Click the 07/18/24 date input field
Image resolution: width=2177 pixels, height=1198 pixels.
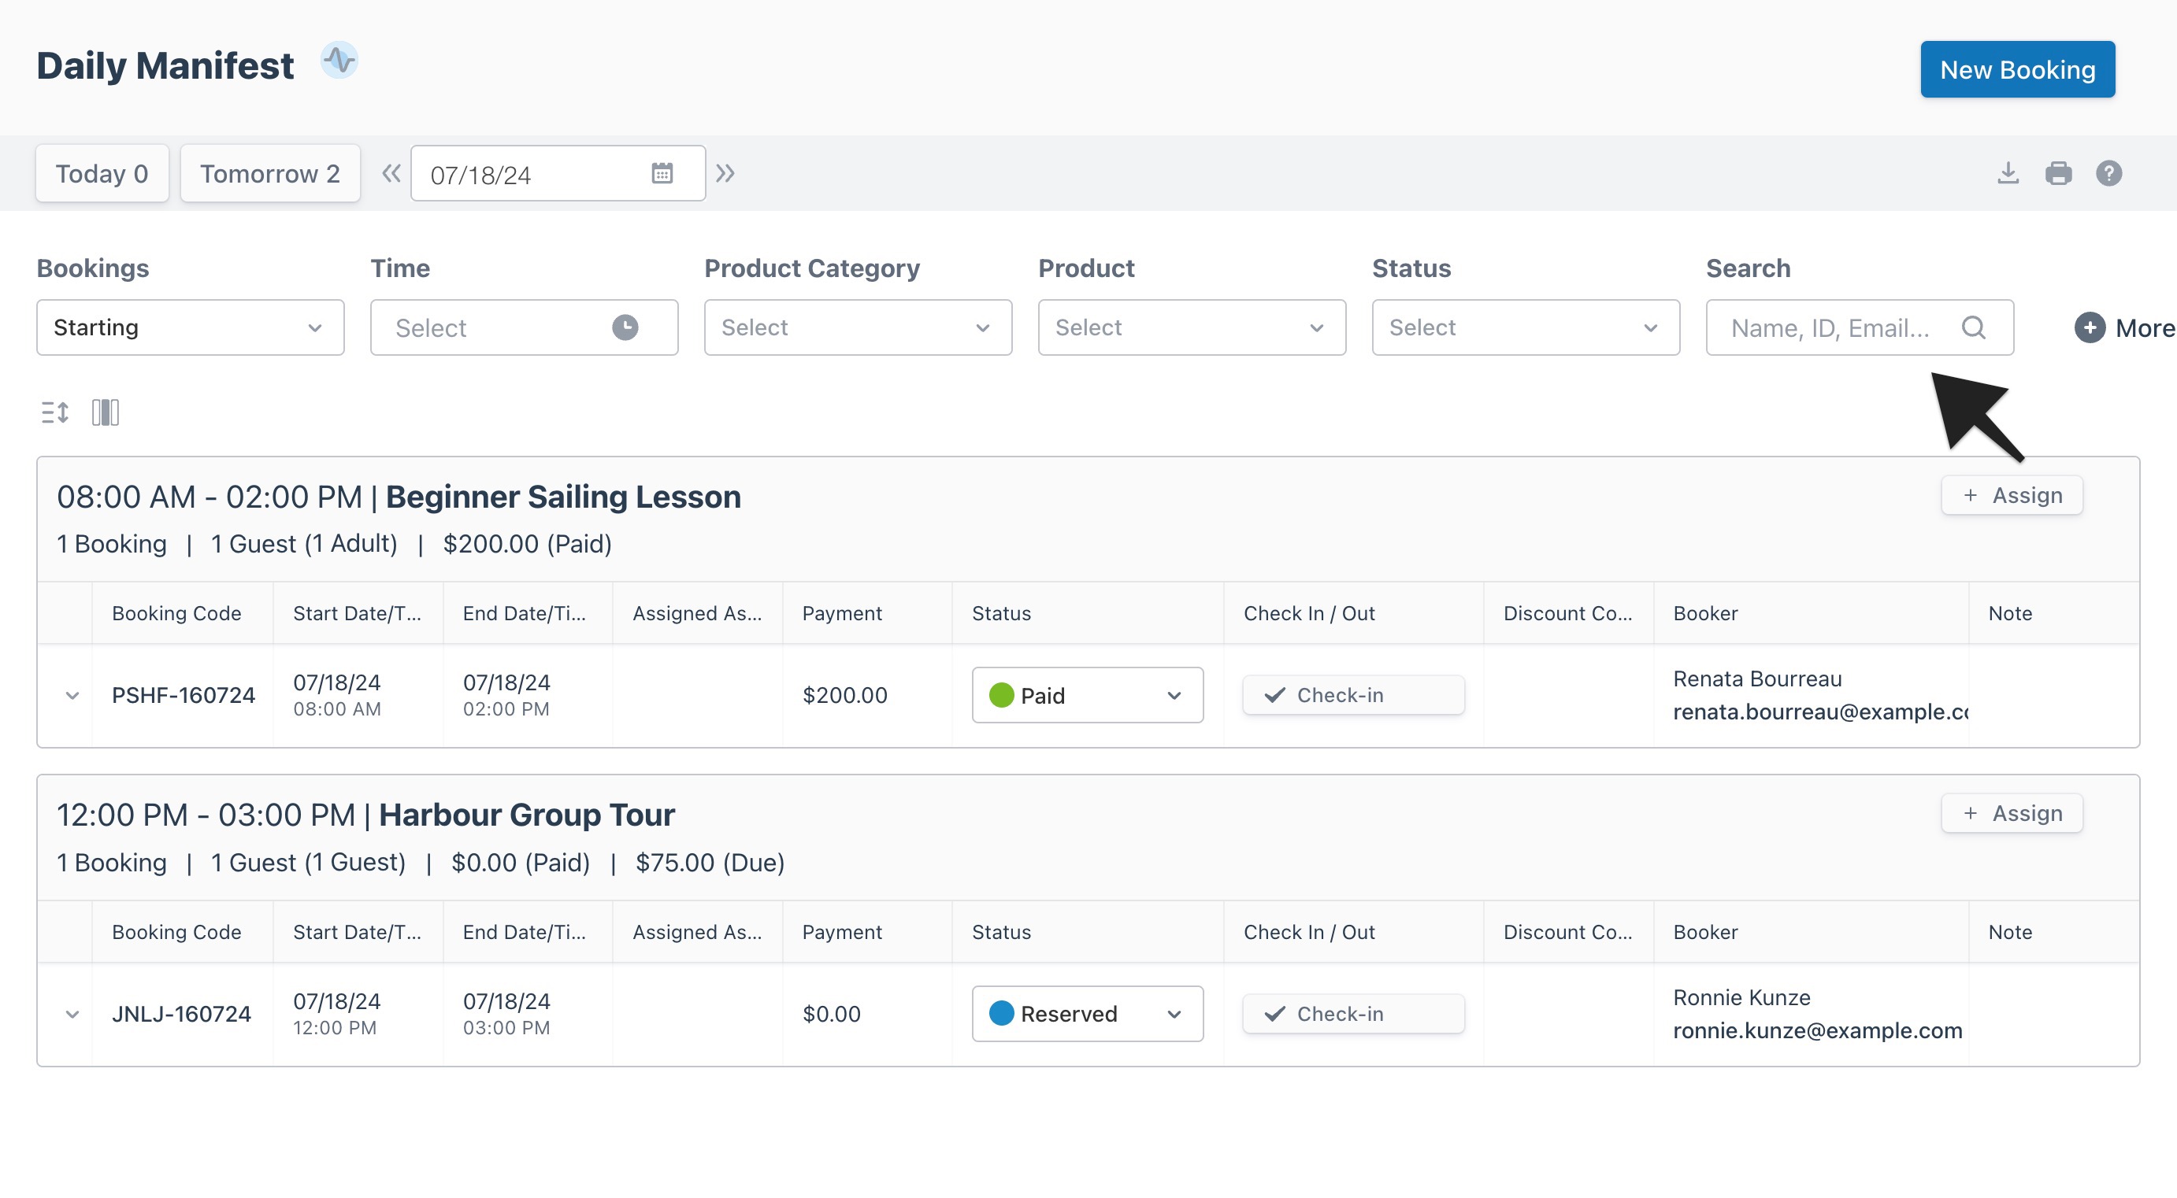coord(558,173)
